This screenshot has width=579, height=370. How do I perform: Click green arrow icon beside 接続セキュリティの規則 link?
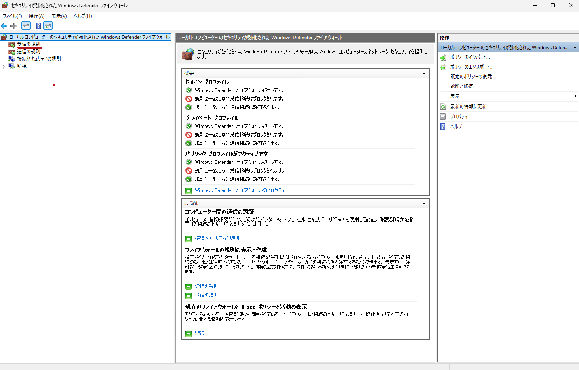pyautogui.click(x=189, y=239)
